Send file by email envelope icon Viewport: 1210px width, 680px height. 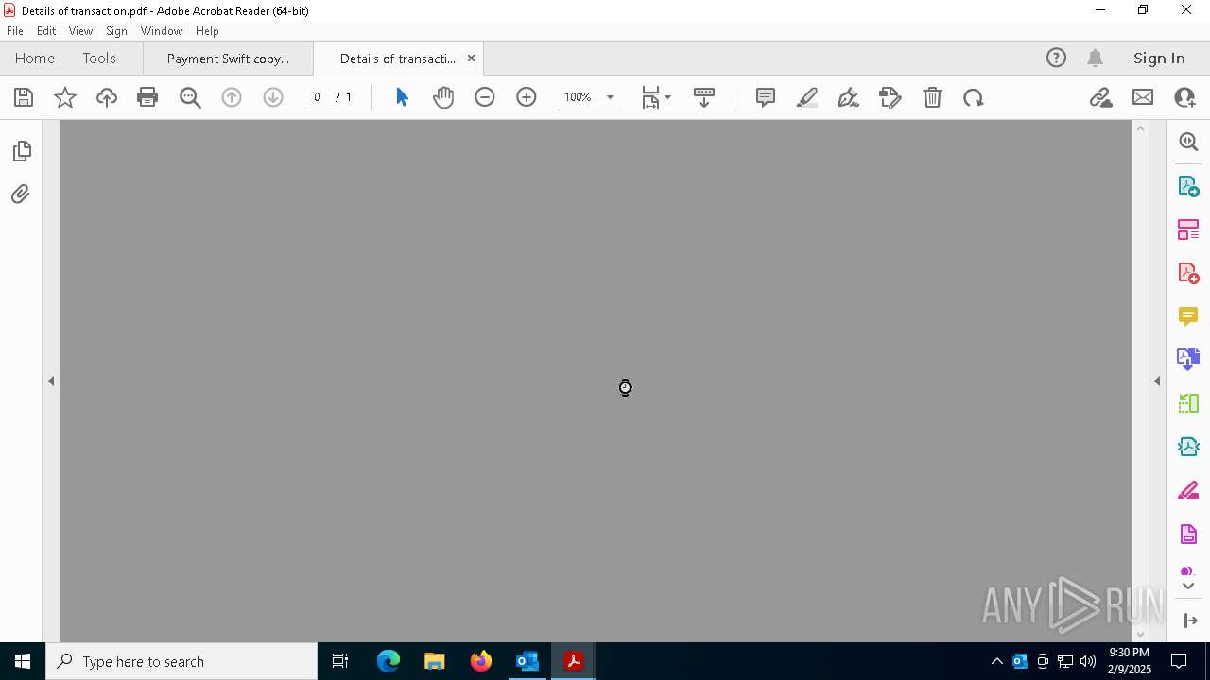pos(1143,97)
